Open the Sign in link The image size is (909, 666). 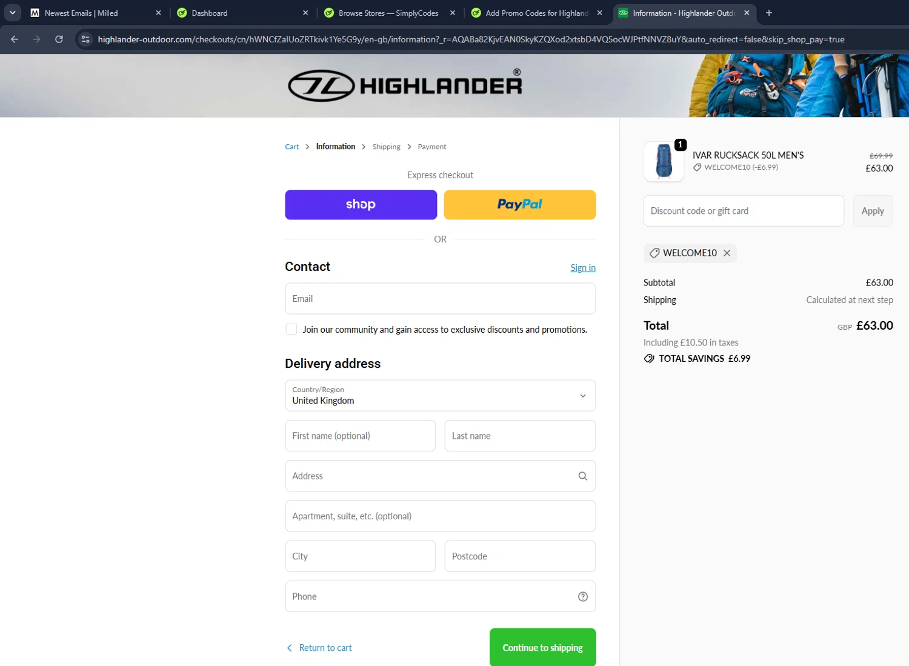click(583, 268)
